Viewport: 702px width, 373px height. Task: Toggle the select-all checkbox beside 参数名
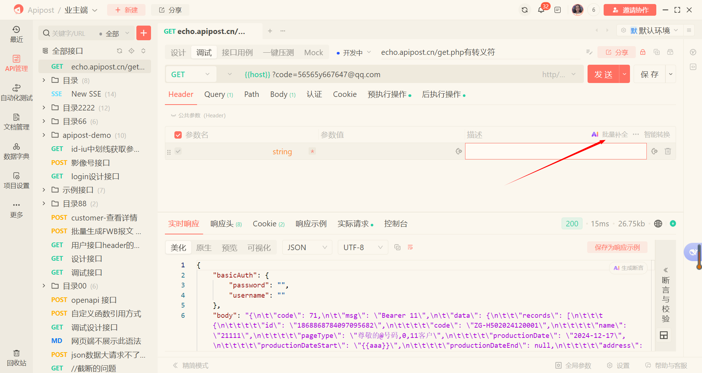pos(178,135)
